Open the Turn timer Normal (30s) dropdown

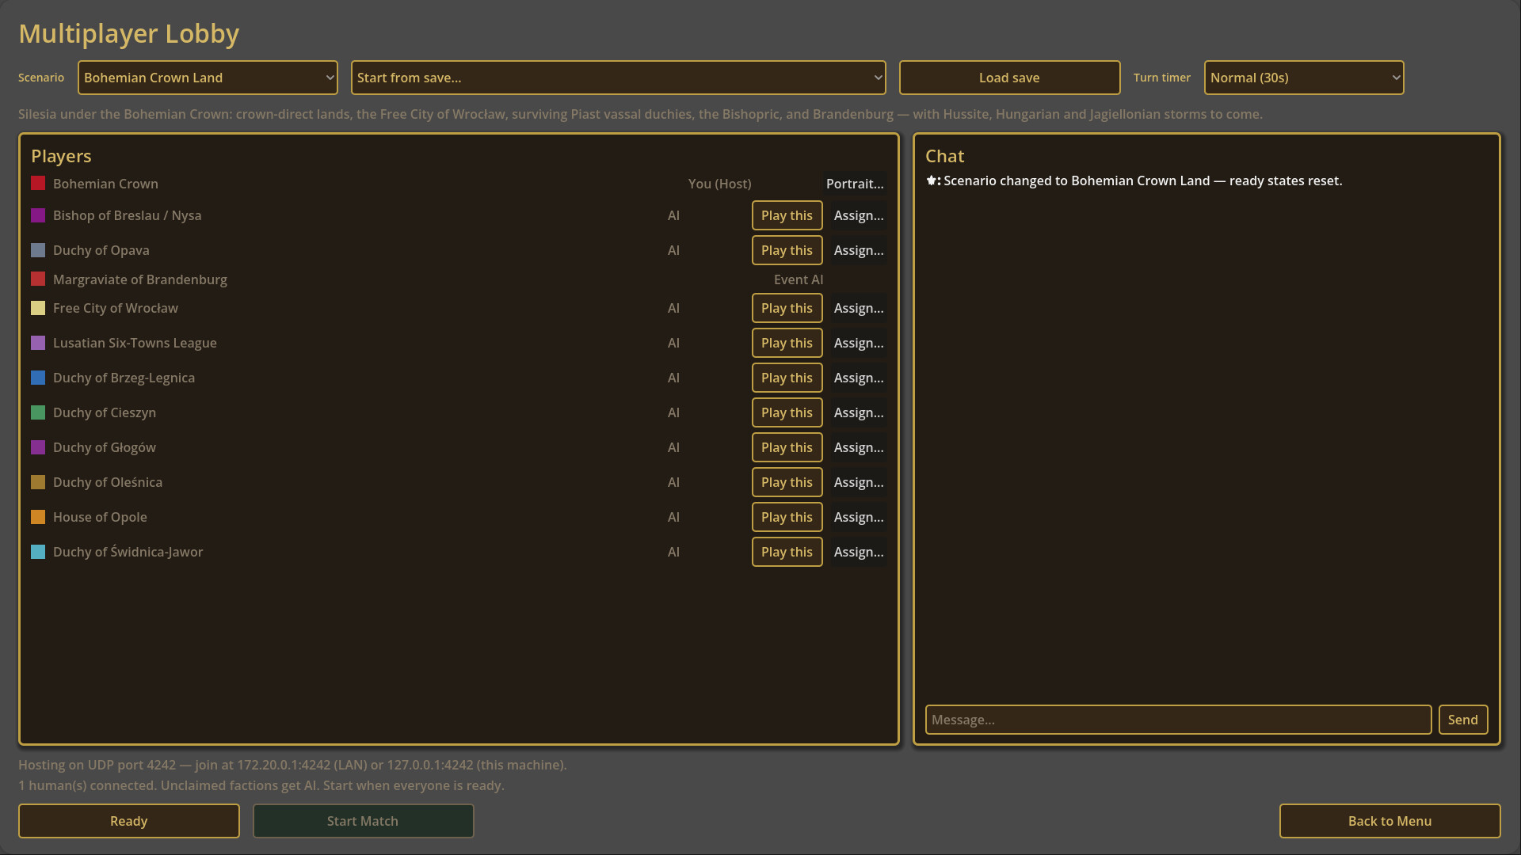pyautogui.click(x=1304, y=78)
